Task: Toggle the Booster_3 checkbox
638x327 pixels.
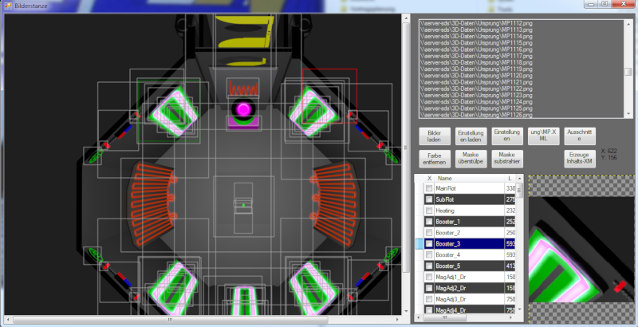Action: [429, 244]
